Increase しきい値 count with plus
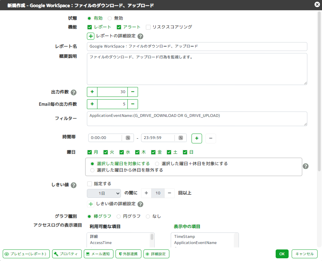Image resolution: width=322 pixels, height=261 pixels. click(x=146, y=193)
